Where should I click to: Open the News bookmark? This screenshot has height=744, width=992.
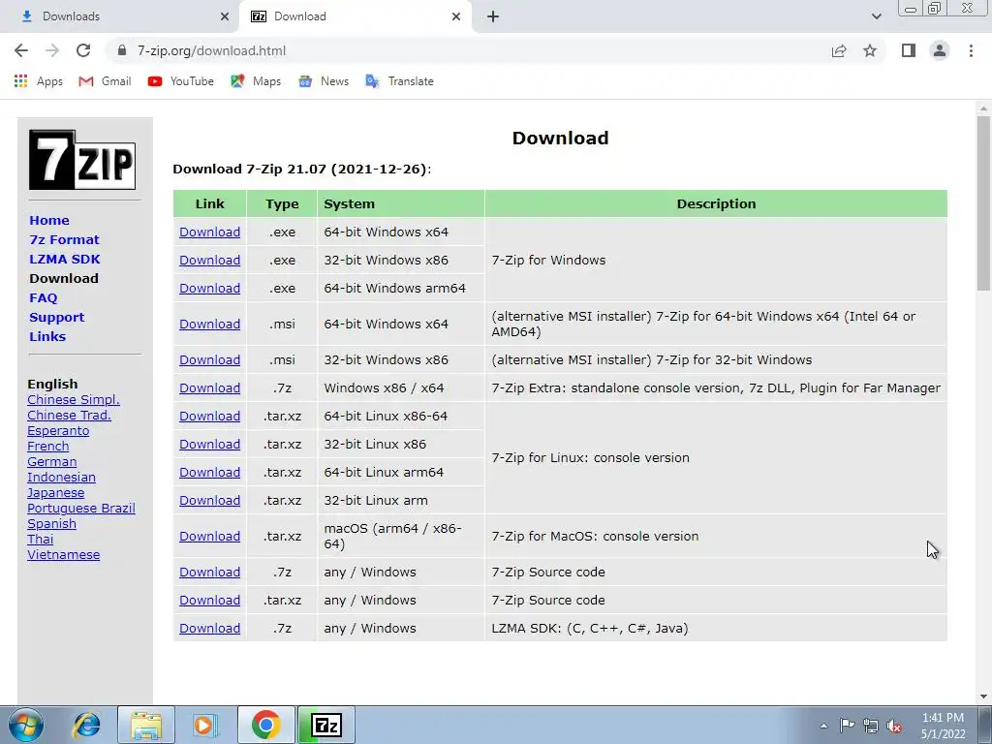[324, 81]
